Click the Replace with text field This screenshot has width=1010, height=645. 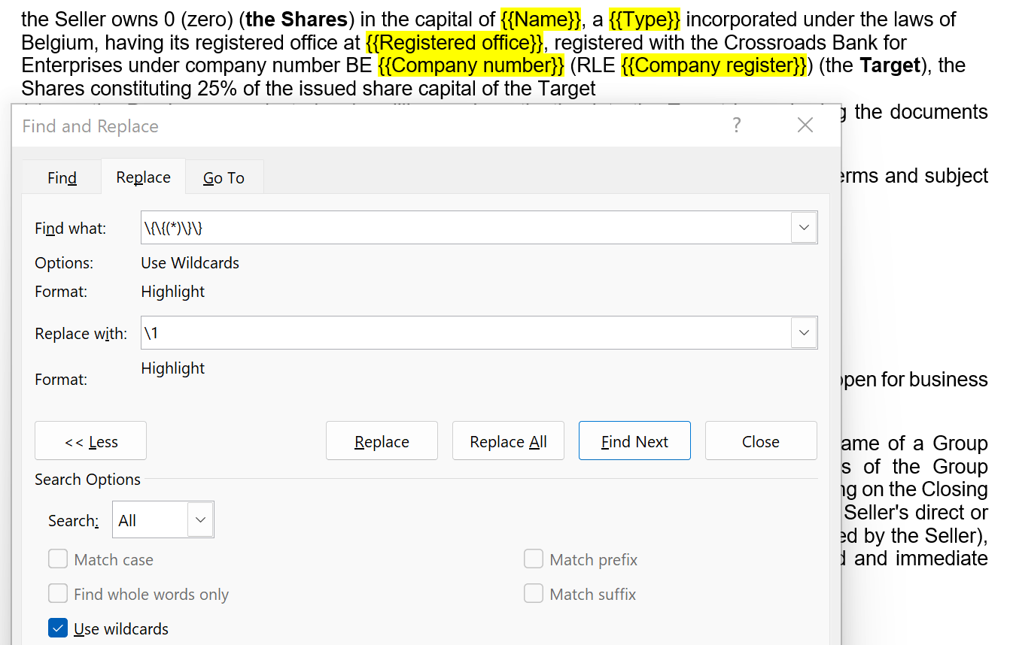(464, 333)
